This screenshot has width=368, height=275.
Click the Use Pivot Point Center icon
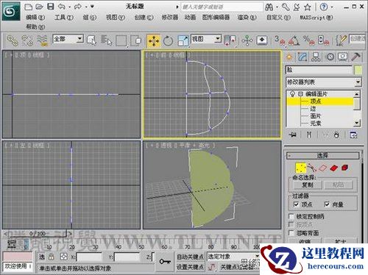point(230,40)
